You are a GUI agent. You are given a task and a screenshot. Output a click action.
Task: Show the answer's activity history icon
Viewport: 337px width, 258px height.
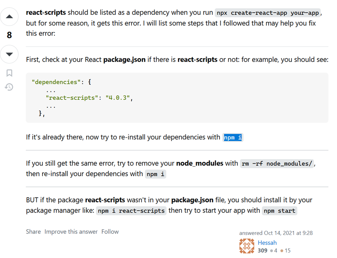click(x=9, y=87)
